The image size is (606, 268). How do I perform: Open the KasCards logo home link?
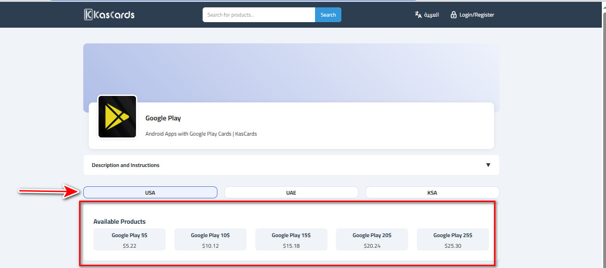point(109,15)
